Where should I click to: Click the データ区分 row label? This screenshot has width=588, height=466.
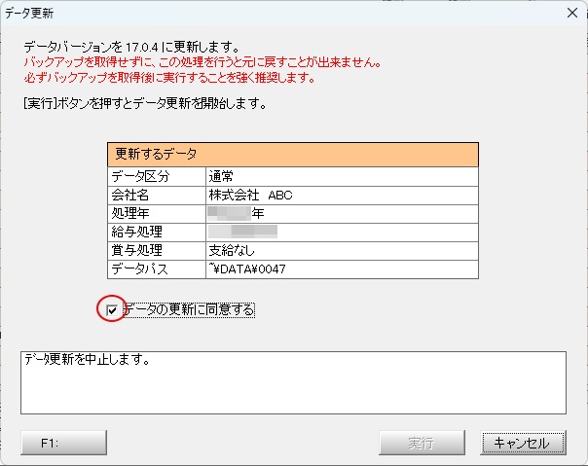156,176
